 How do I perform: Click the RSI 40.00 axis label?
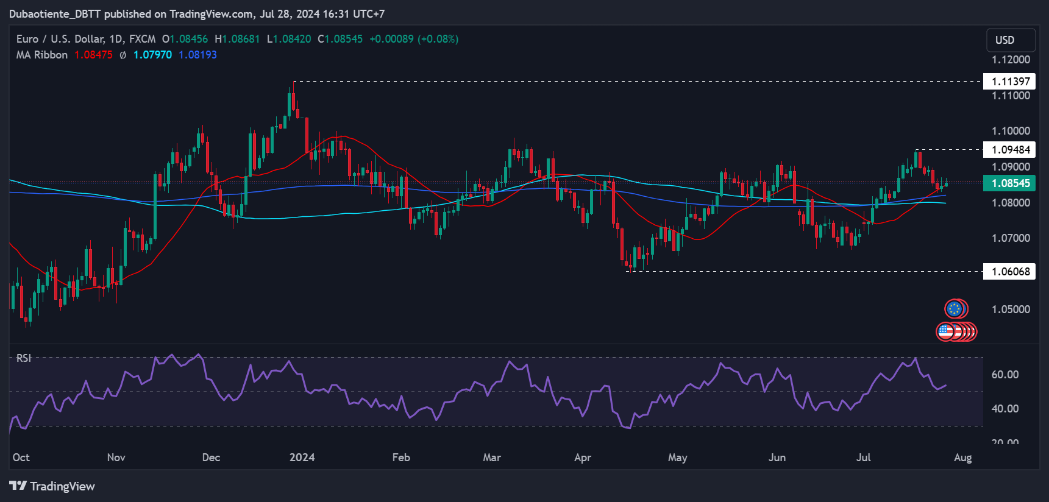(x=1005, y=409)
